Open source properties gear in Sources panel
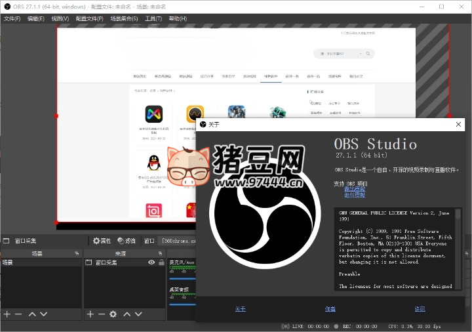Image resolution: width=472 pixels, height=332 pixels. (113, 314)
